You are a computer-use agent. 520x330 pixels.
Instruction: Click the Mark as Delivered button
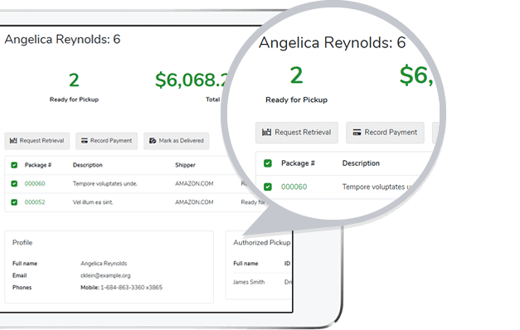click(176, 141)
